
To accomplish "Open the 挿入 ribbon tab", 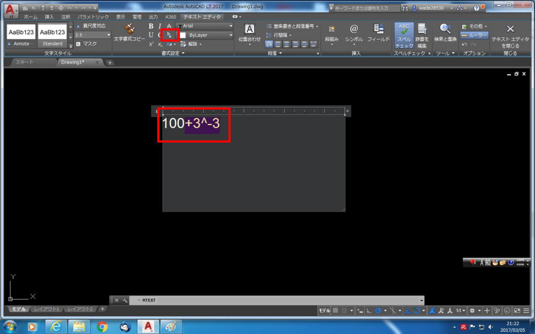I will click(x=49, y=17).
